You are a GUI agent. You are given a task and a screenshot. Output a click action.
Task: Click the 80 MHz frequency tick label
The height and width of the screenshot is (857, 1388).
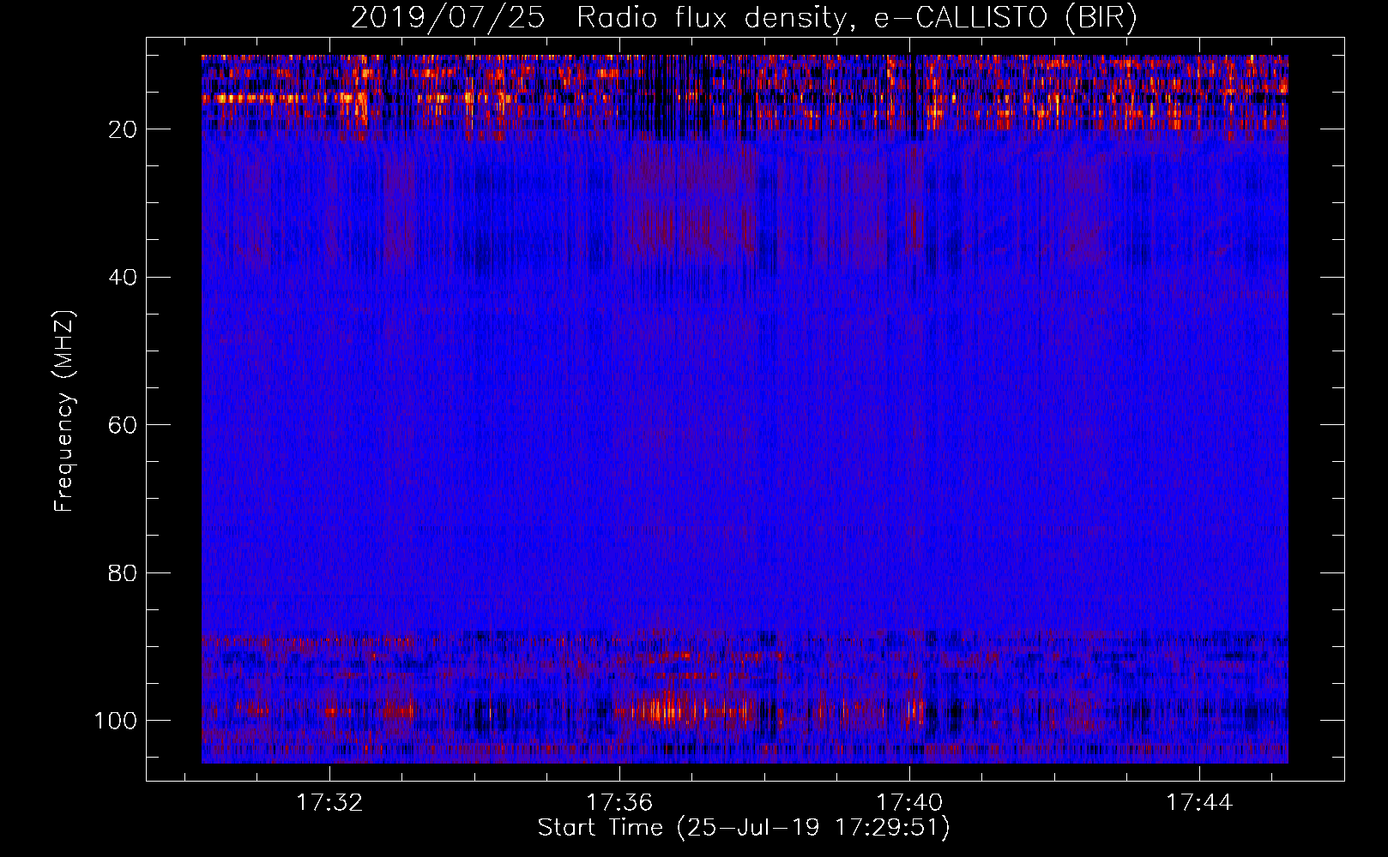123,572
